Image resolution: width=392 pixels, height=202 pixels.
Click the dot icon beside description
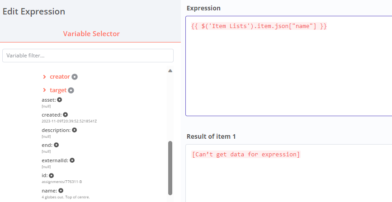coord(75,130)
